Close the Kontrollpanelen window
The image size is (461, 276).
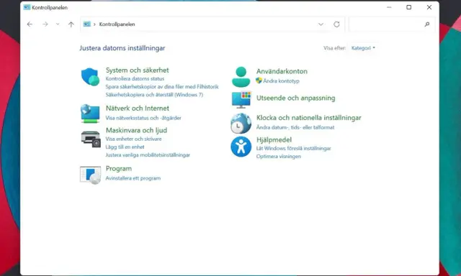click(429, 7)
